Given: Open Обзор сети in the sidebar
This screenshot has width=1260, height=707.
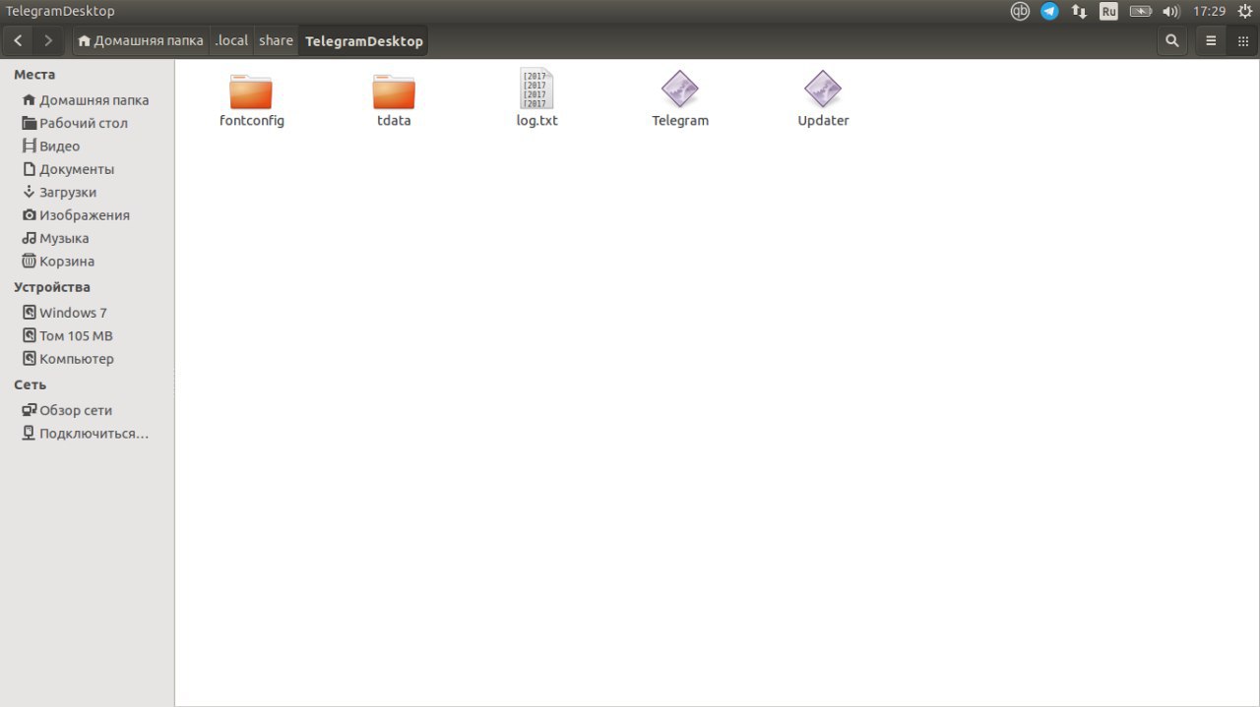Looking at the screenshot, I should tap(87, 411).
